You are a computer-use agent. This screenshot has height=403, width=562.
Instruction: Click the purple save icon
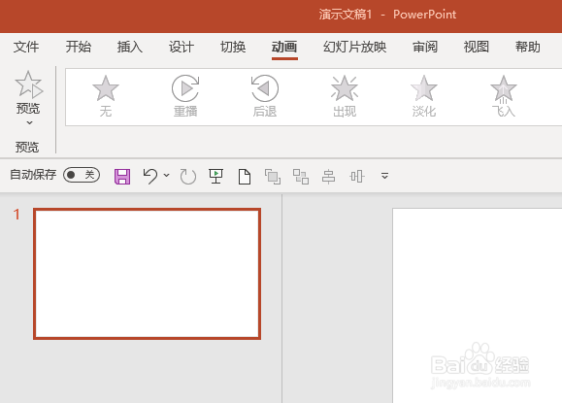click(x=122, y=177)
